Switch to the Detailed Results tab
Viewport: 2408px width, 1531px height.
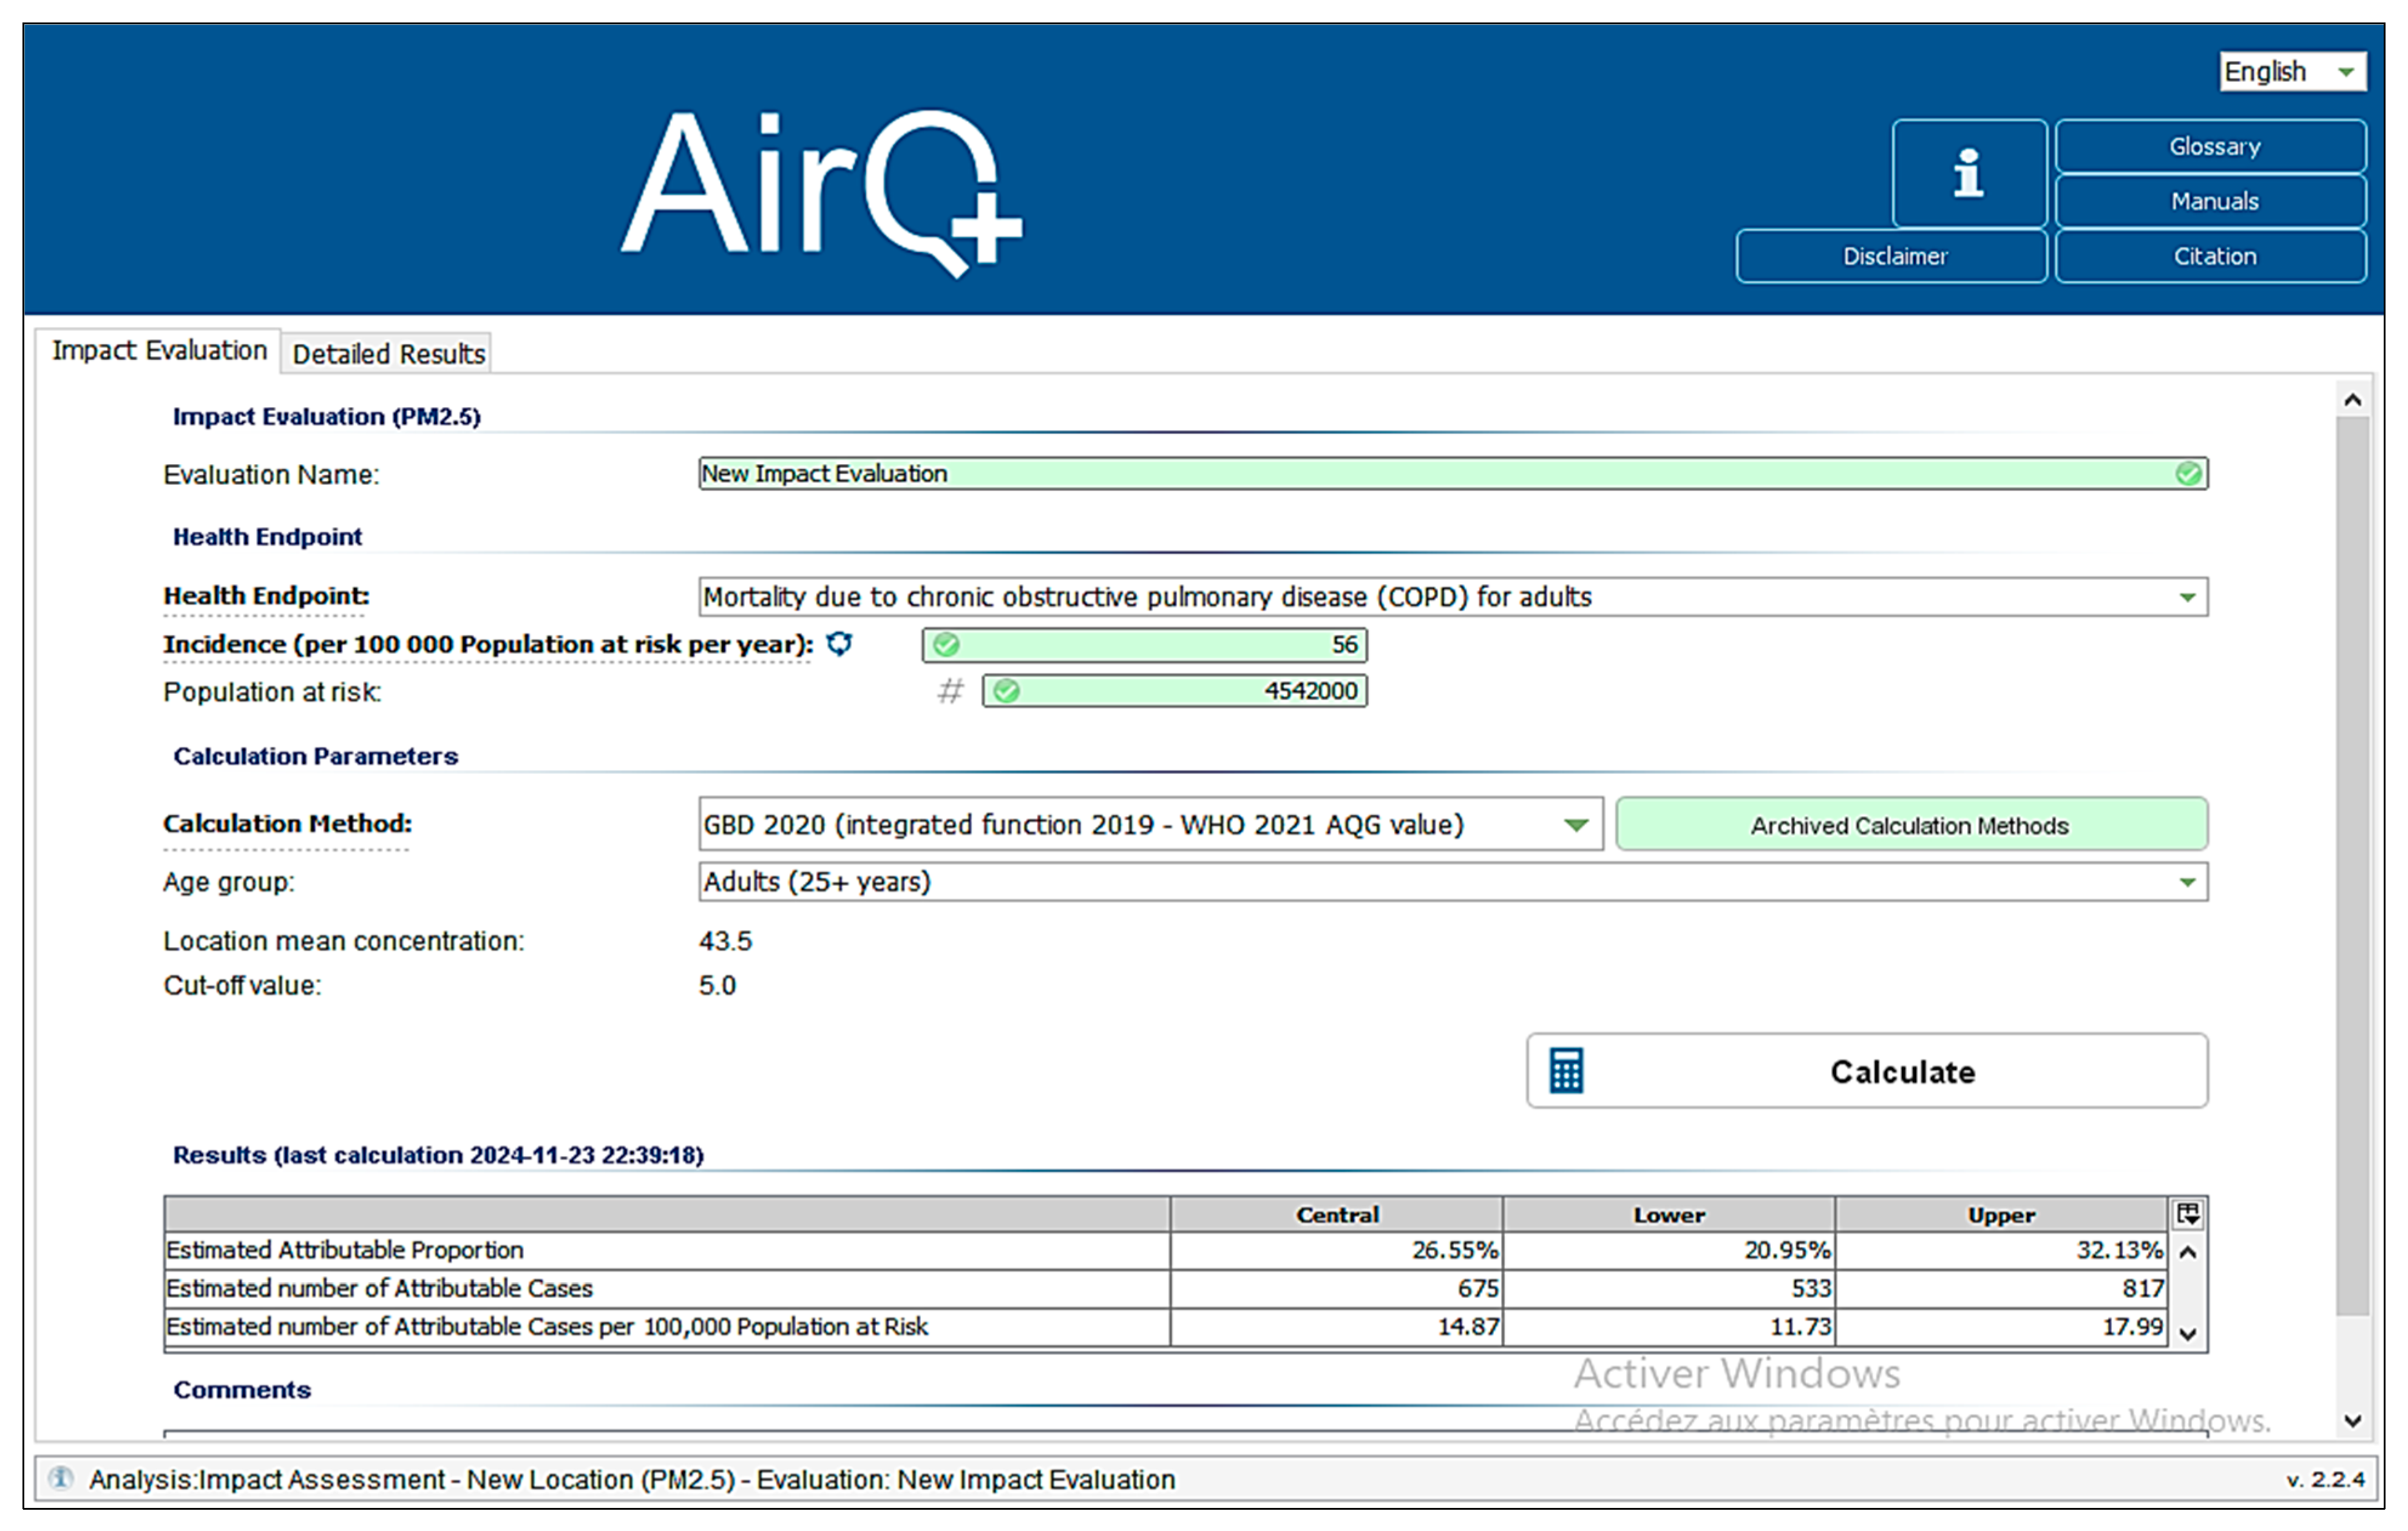coord(387,354)
